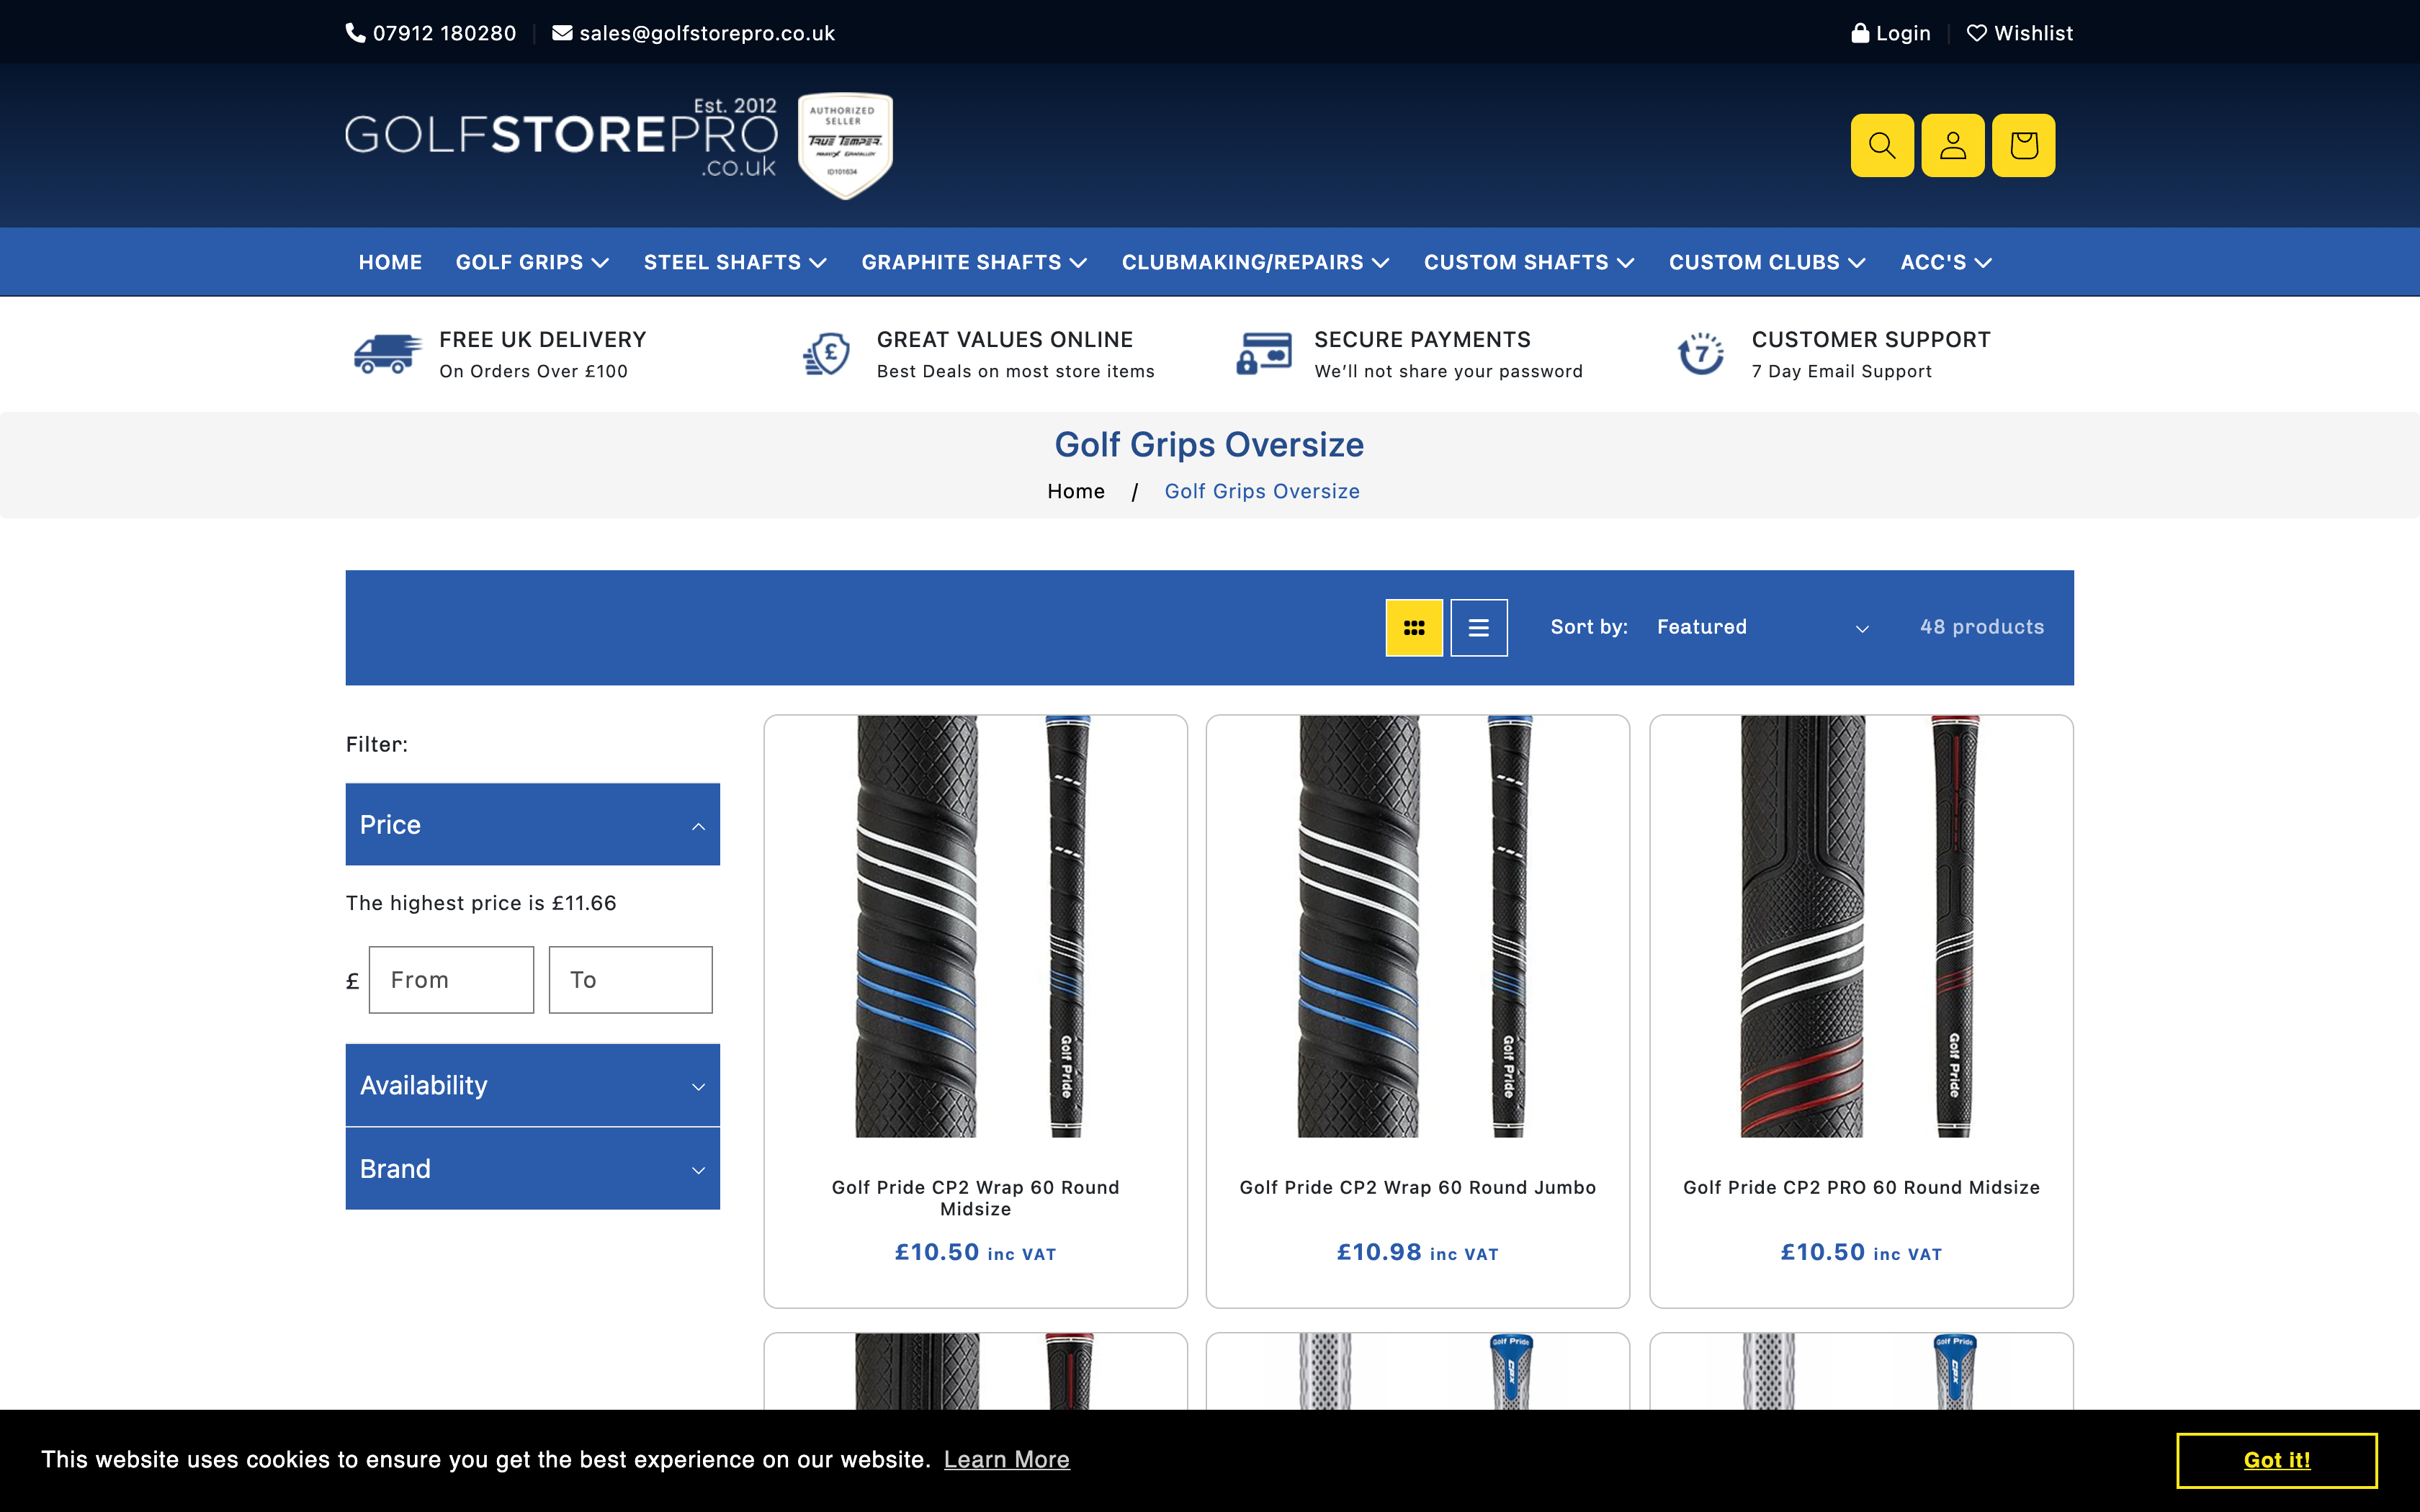Viewport: 2420px width, 1512px height.
Task: Open the Learn More cookie link
Action: (x=1006, y=1460)
